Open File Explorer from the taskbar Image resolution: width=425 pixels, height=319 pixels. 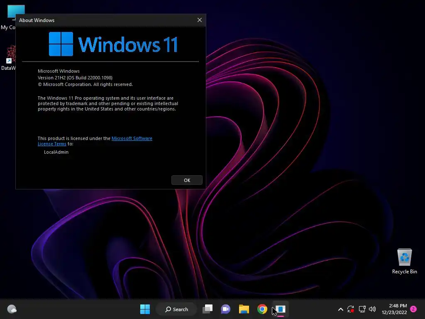244,309
